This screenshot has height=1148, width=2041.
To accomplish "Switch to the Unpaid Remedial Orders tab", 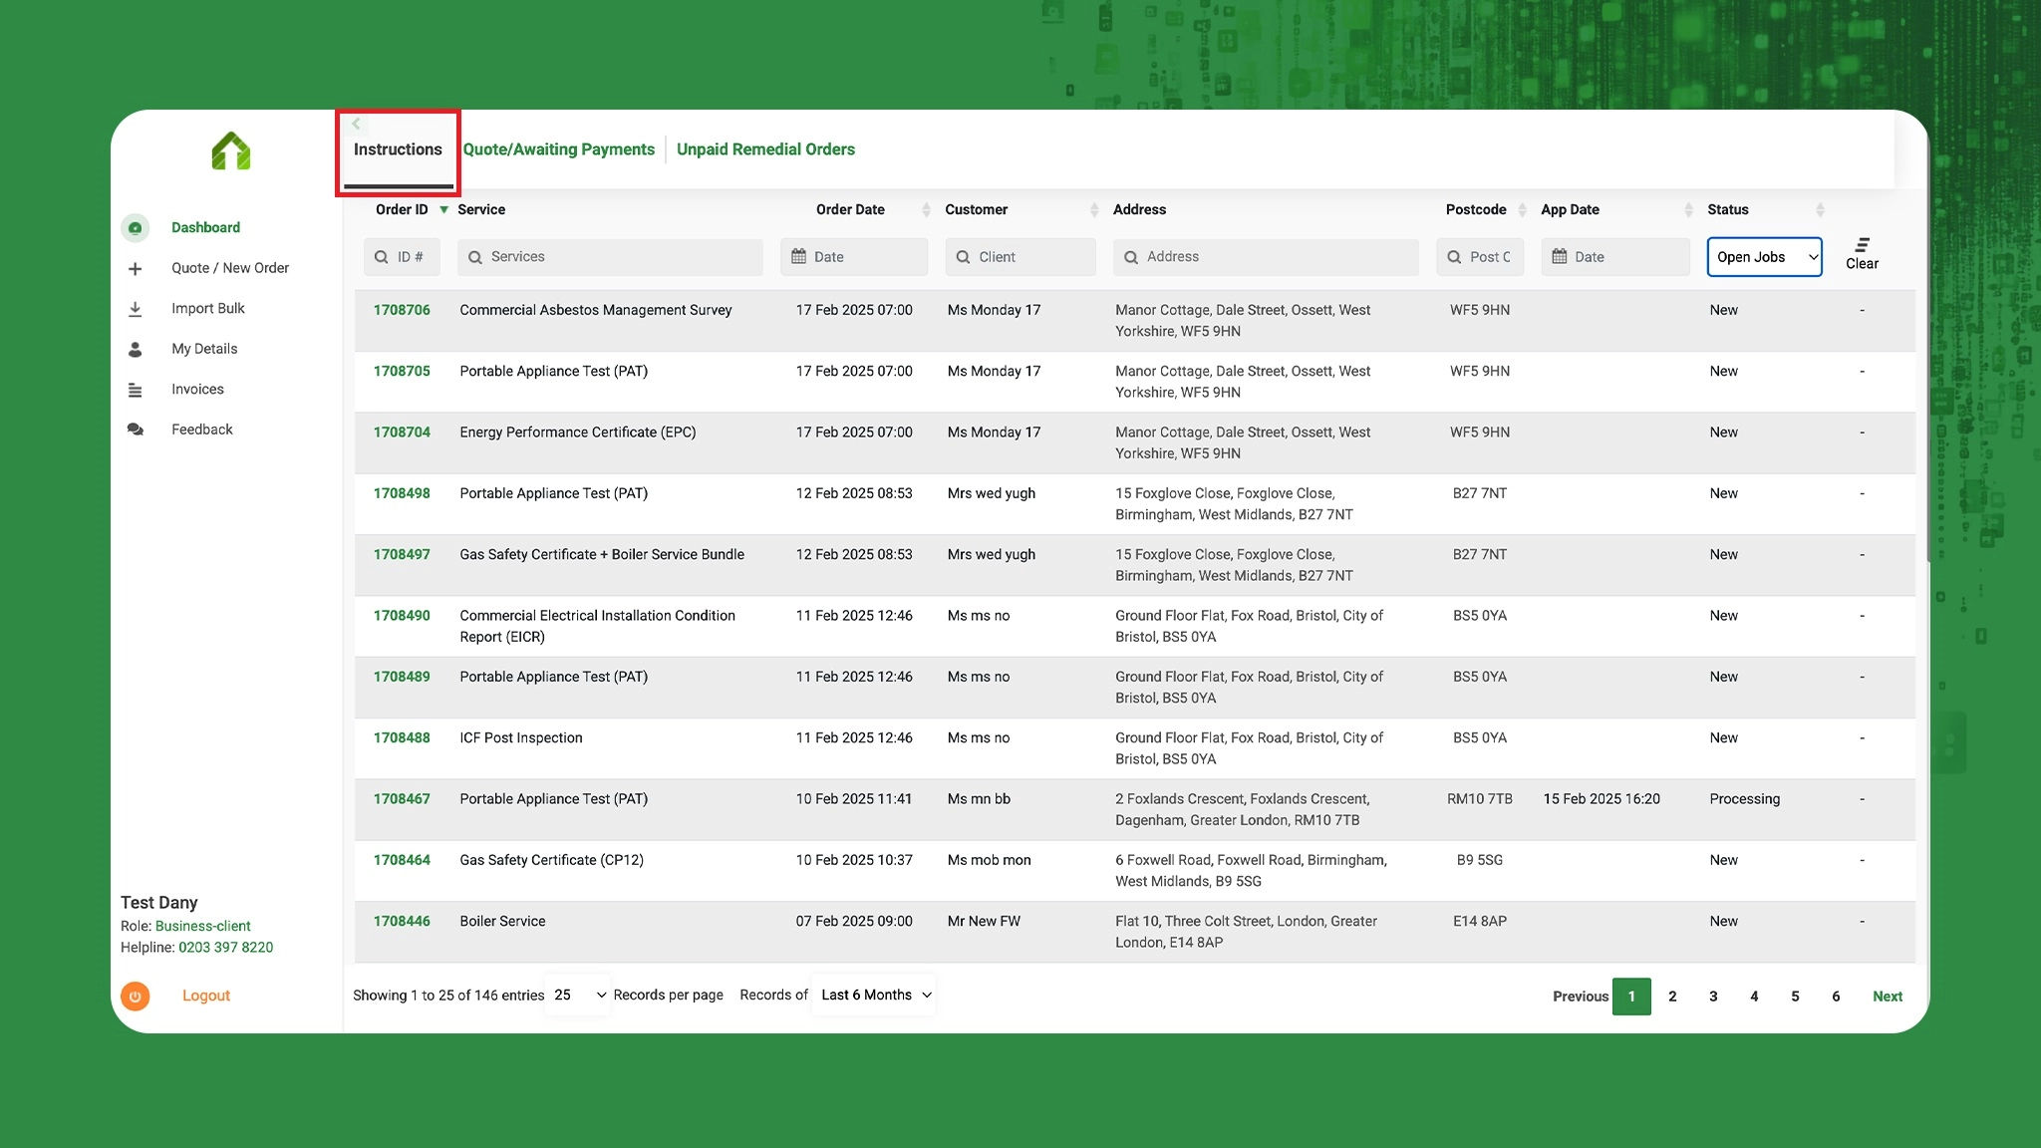I will pos(765,149).
